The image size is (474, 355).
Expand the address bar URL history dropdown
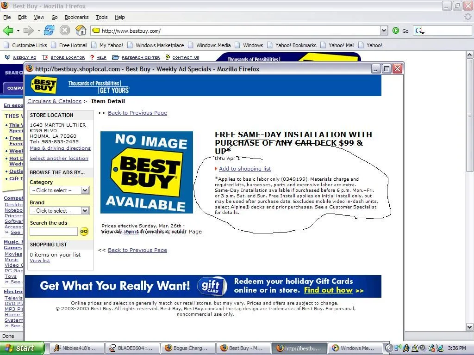(x=384, y=31)
